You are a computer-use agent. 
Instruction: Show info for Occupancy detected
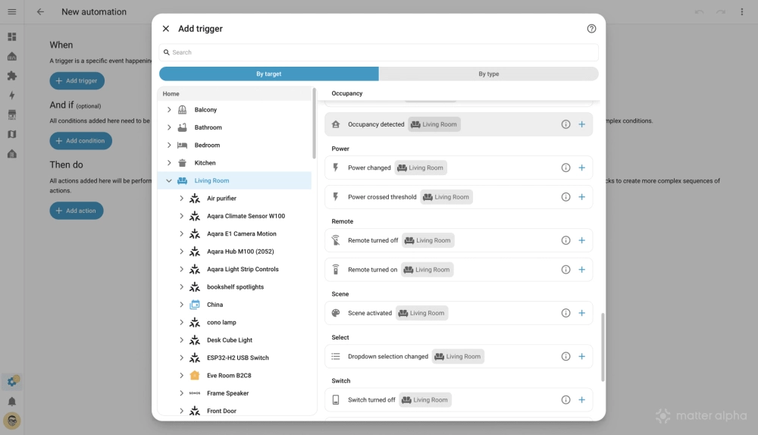click(x=565, y=124)
